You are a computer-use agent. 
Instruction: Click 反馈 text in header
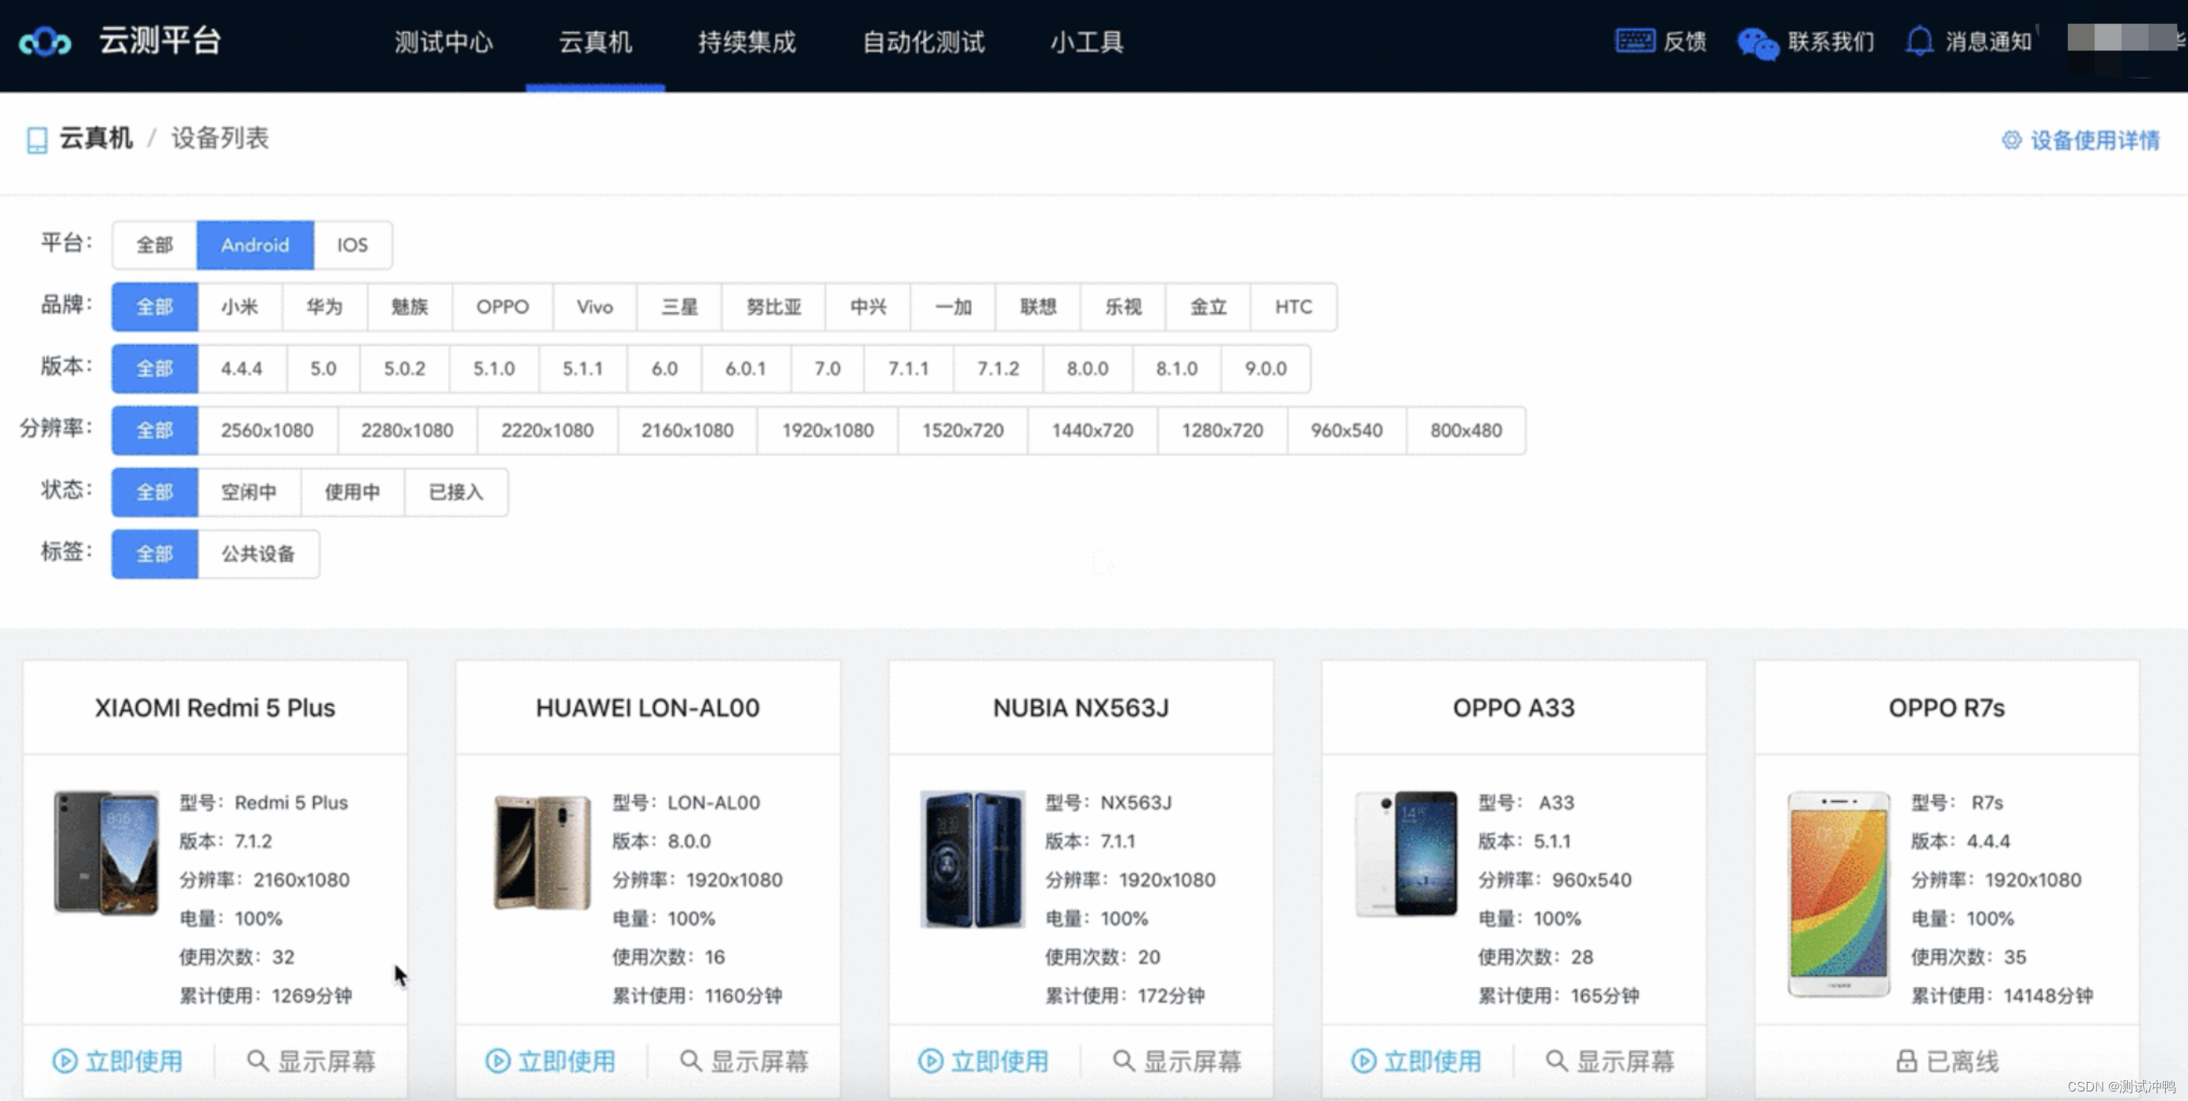[1685, 42]
